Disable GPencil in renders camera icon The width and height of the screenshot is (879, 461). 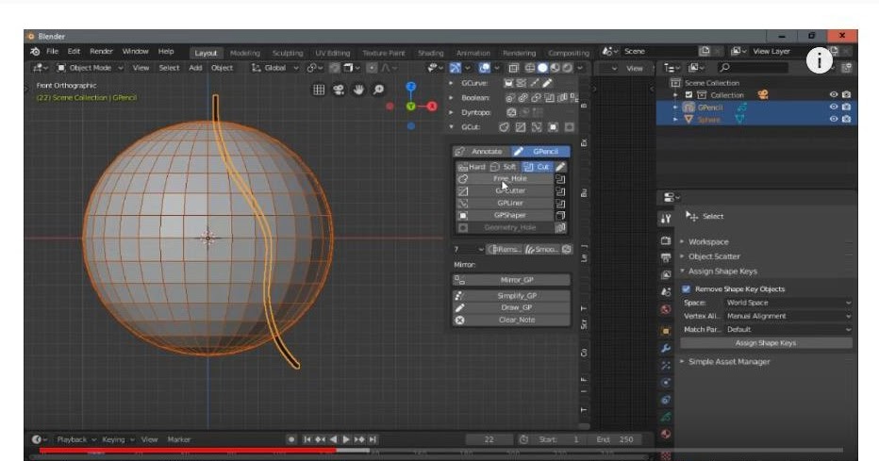tap(847, 107)
